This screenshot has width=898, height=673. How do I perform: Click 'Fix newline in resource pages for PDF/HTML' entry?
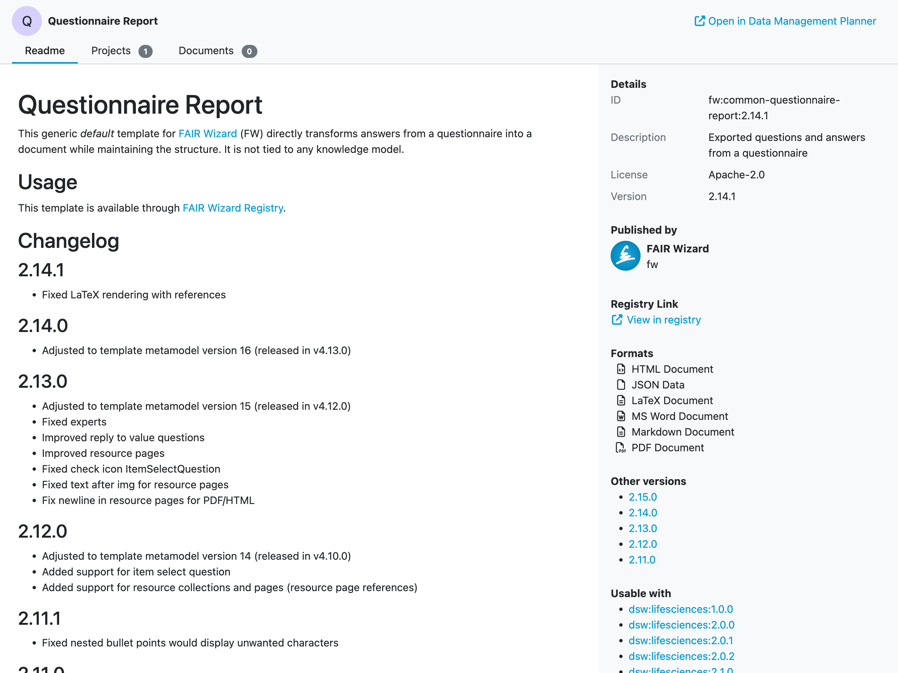coord(148,501)
